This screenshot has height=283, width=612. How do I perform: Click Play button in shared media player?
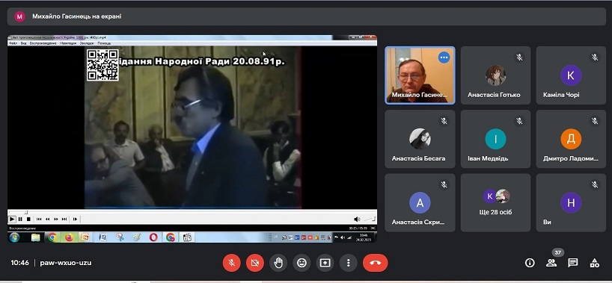pos(12,219)
